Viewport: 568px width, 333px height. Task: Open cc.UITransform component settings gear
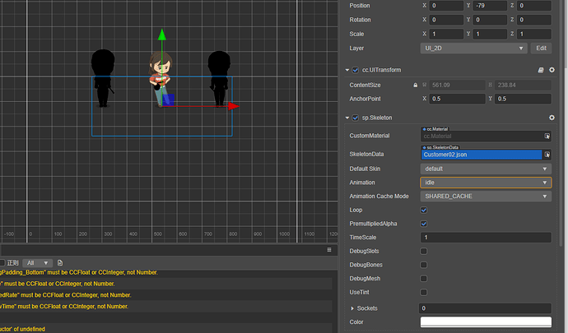click(552, 70)
